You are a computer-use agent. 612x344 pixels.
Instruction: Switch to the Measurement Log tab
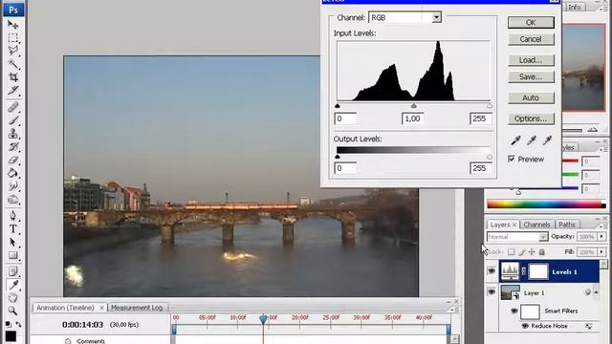(x=137, y=308)
